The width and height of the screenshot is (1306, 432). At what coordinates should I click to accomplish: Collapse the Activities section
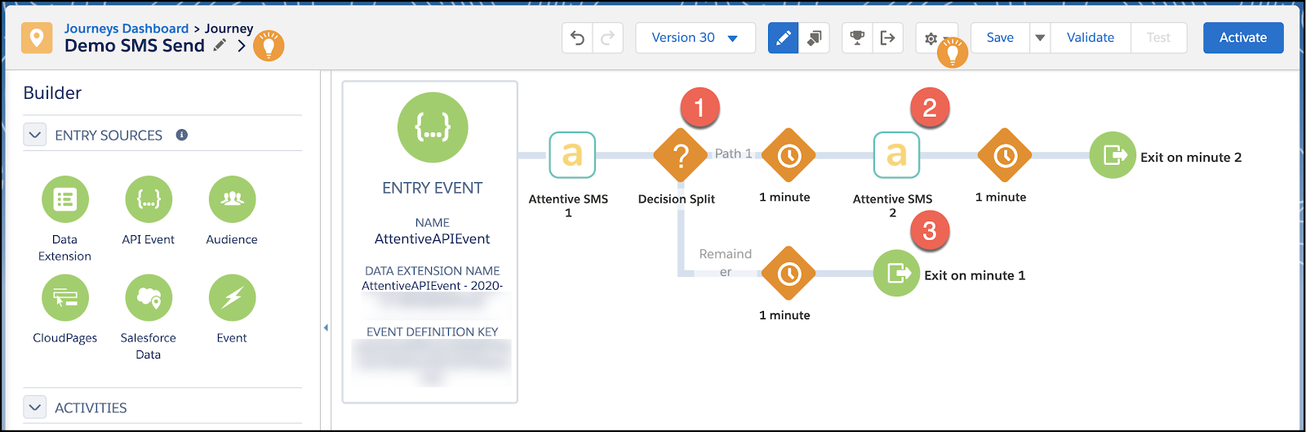35,407
